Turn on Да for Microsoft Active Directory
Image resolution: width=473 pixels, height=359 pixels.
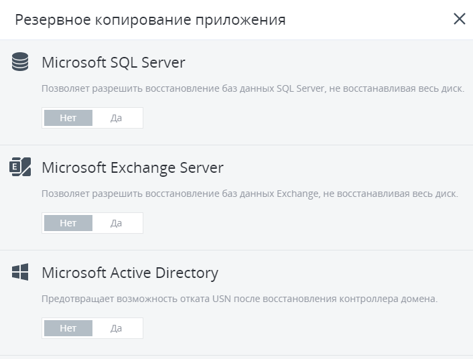[x=117, y=328]
